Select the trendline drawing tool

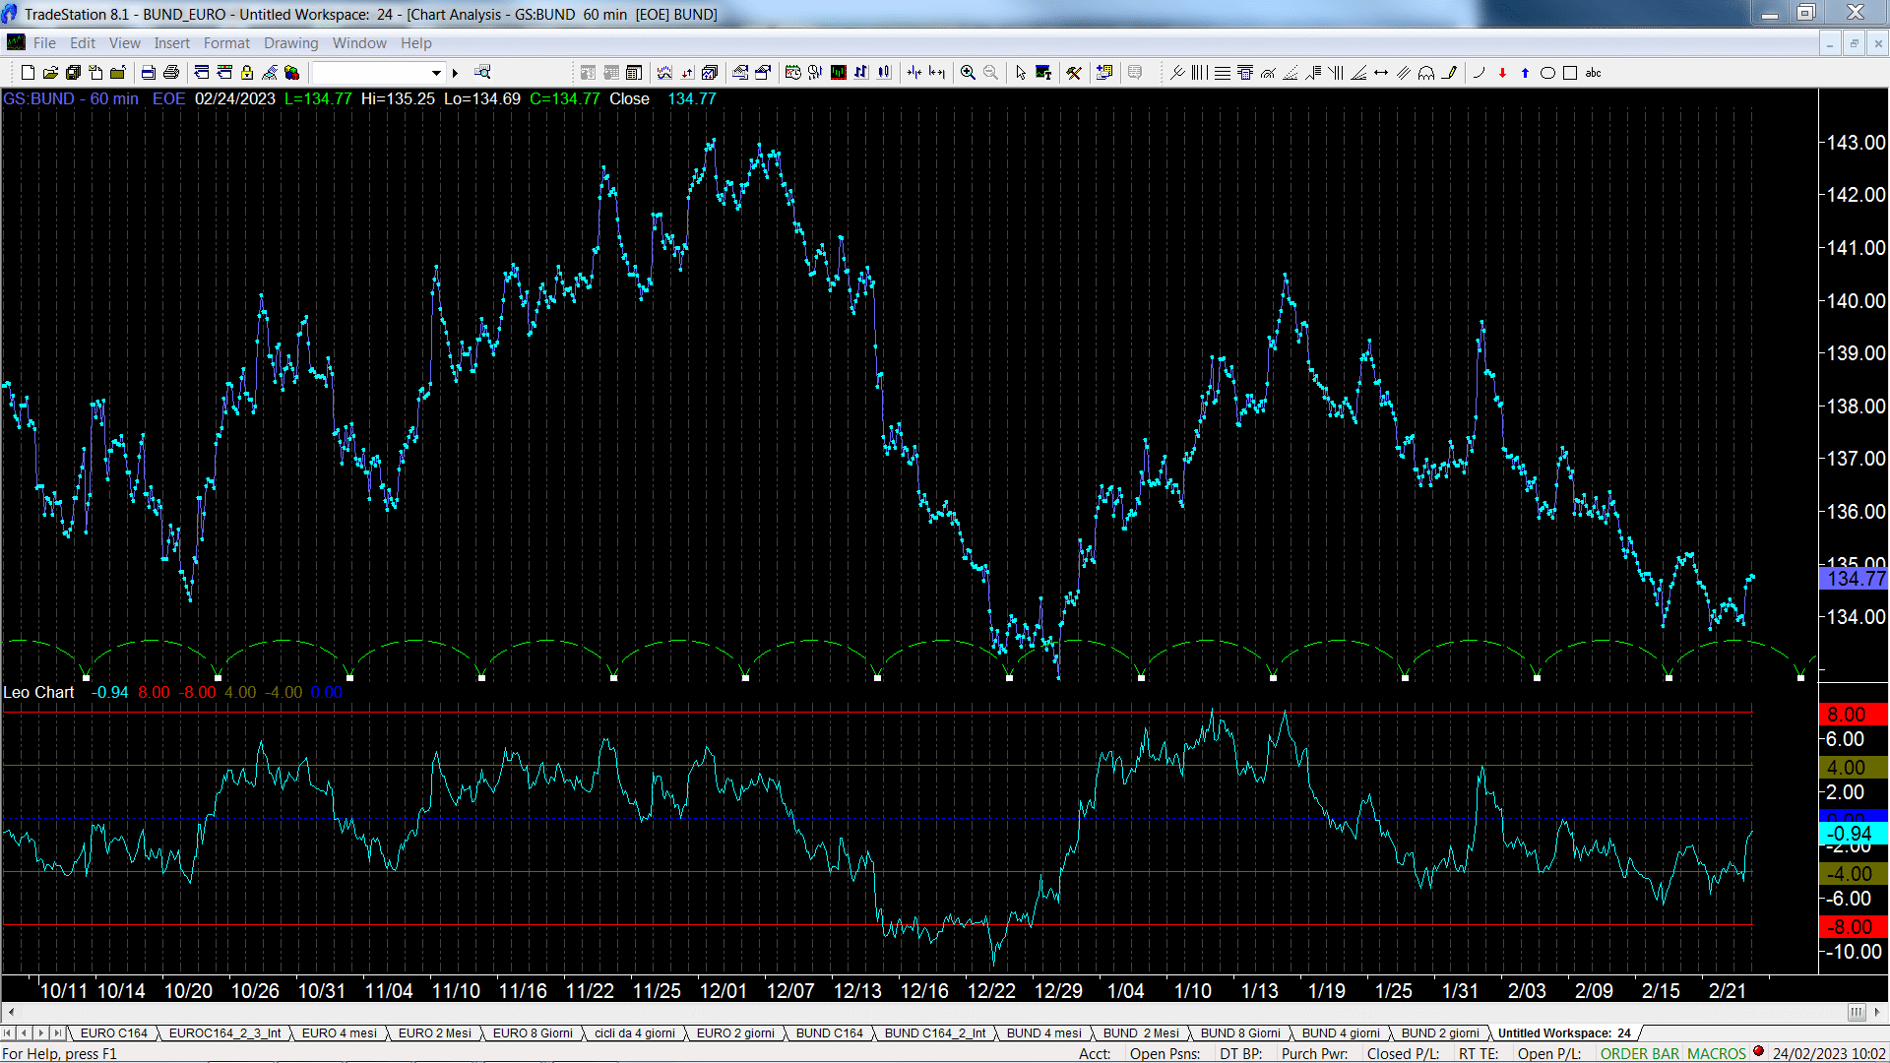(x=1177, y=73)
